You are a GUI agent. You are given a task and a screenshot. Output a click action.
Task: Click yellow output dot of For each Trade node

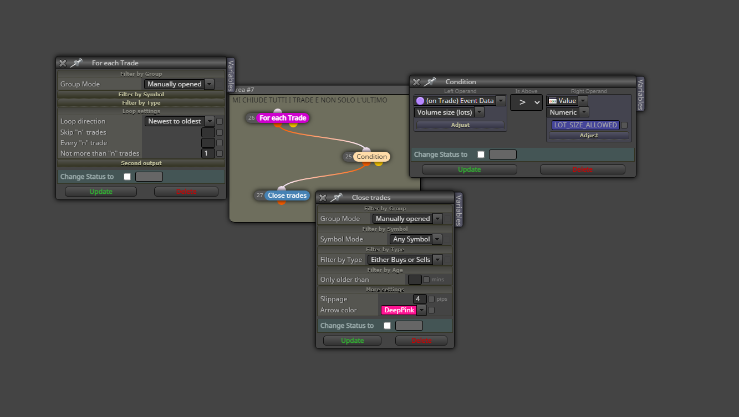[293, 124]
